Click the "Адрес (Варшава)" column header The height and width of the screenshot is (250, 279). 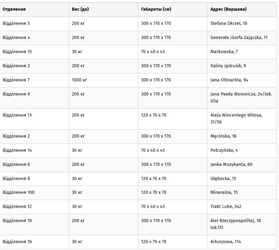coord(228,9)
